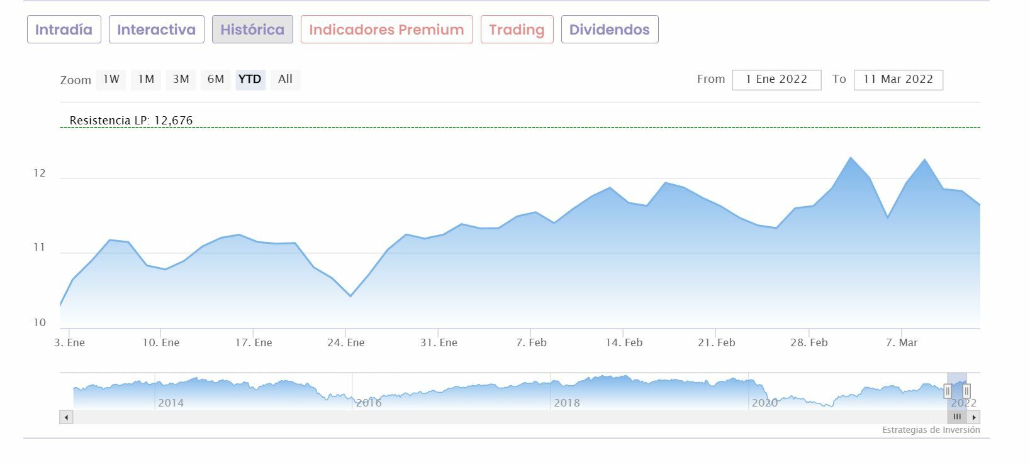The image size is (1030, 465).
Task: Open Indicadores Premium tab
Action: tap(386, 30)
